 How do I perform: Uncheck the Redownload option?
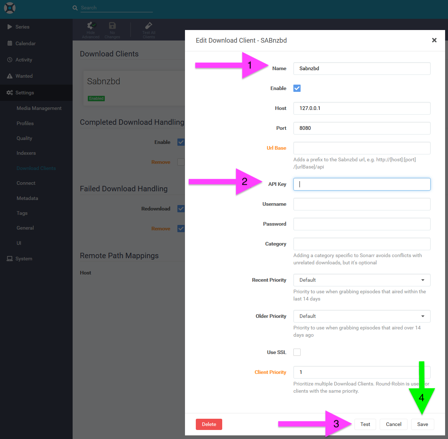(181, 209)
